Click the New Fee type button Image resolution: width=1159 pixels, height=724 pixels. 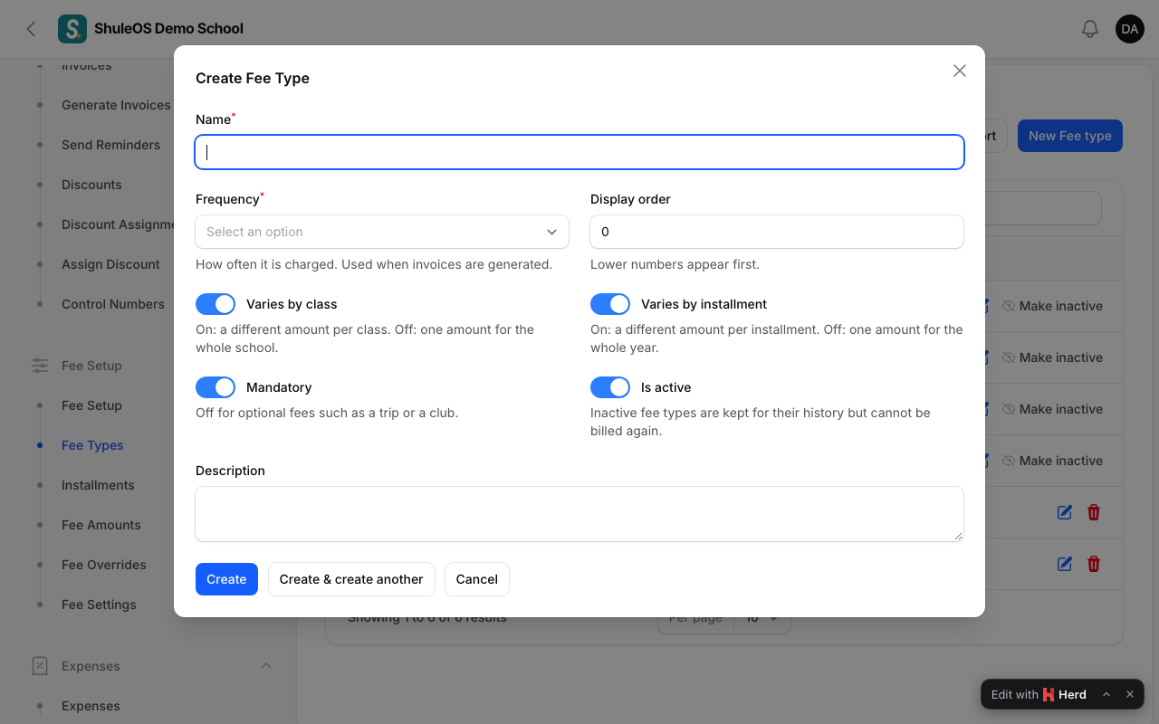pyautogui.click(x=1070, y=136)
